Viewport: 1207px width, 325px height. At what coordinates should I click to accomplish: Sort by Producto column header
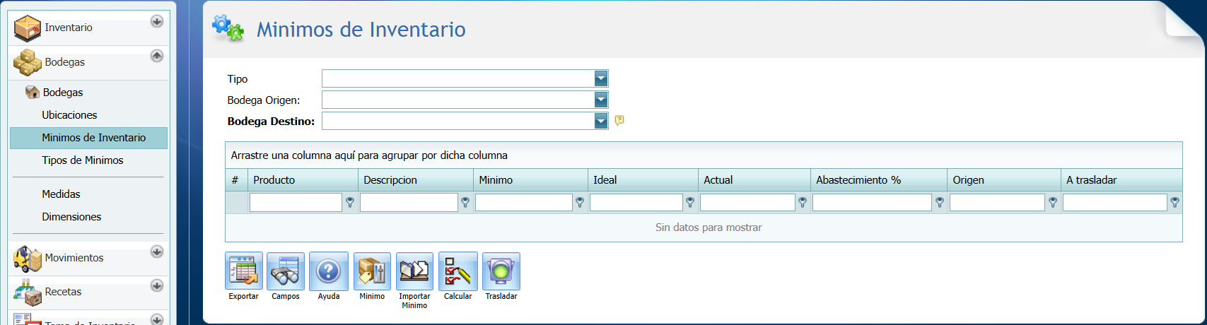[302, 179]
